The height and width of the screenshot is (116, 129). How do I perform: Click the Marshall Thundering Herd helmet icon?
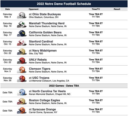tap(22, 24)
